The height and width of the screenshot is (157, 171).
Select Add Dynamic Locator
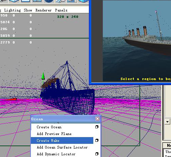click(56, 154)
